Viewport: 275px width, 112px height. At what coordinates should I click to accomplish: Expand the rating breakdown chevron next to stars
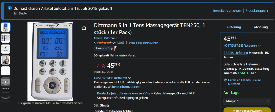coord(113,43)
